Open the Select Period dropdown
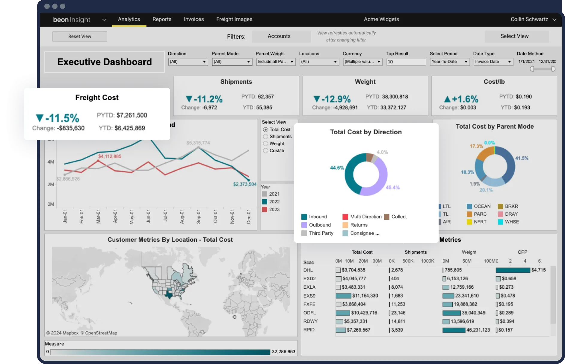Viewport: 565px width, 364px height. tap(449, 62)
